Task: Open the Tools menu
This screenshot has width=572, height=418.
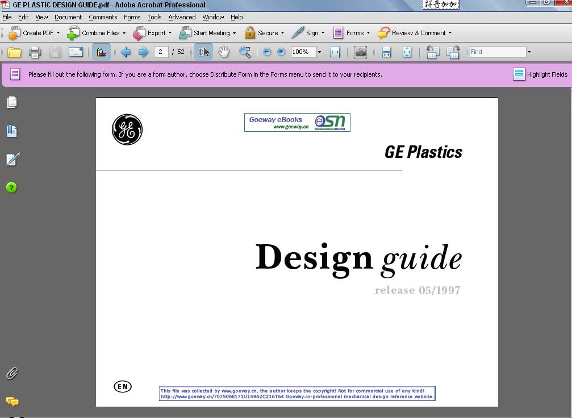Action: point(155,17)
